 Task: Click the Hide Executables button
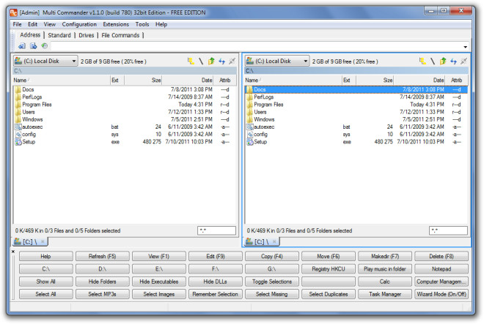(158, 282)
